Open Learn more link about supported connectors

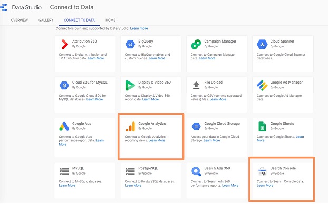pos(139,28)
